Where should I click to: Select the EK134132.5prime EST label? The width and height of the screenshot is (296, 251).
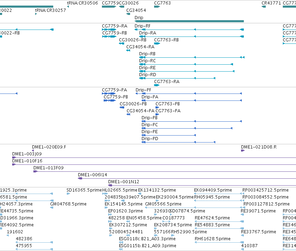(x=157, y=190)
